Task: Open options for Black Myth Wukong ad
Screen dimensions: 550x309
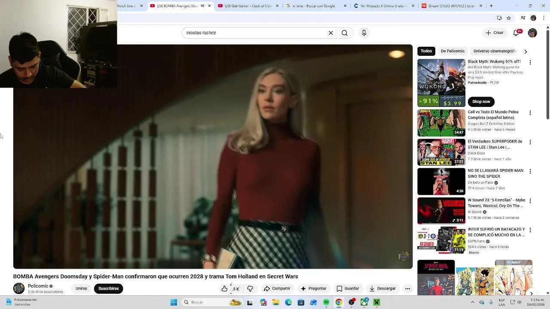Action: tap(530, 62)
